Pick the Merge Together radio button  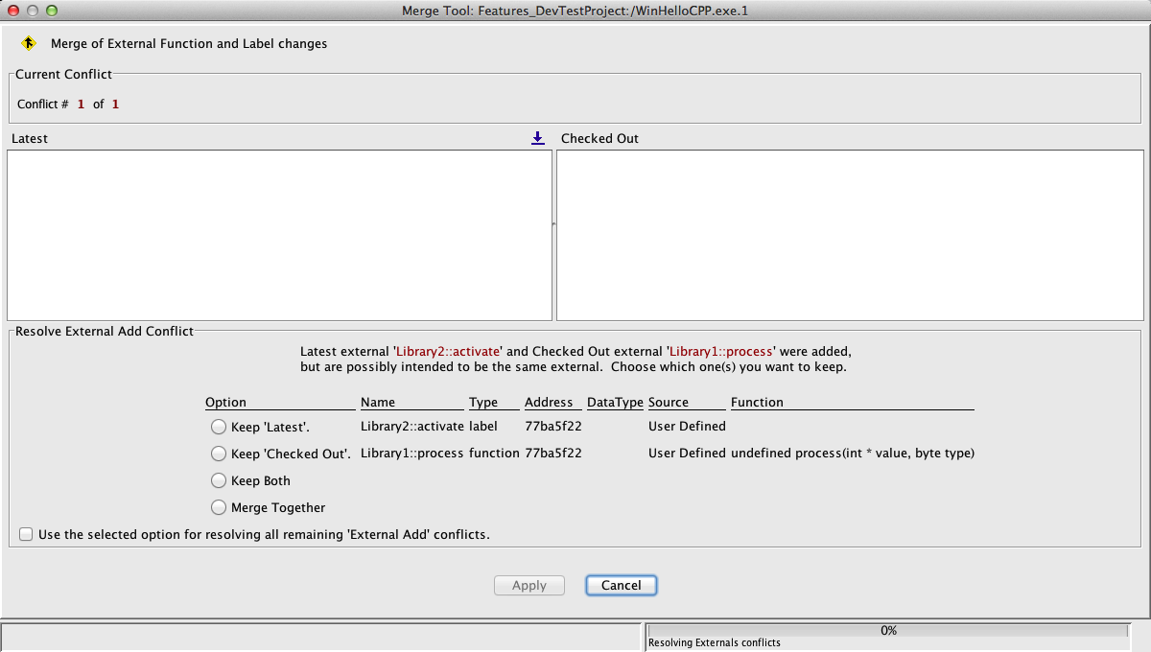click(219, 507)
